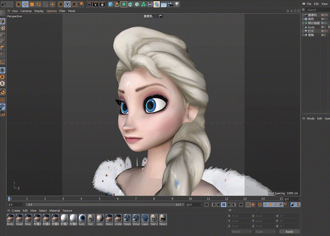Screen dimensions: 330x236
Task: Go to start of animation
Action: pos(207,205)
